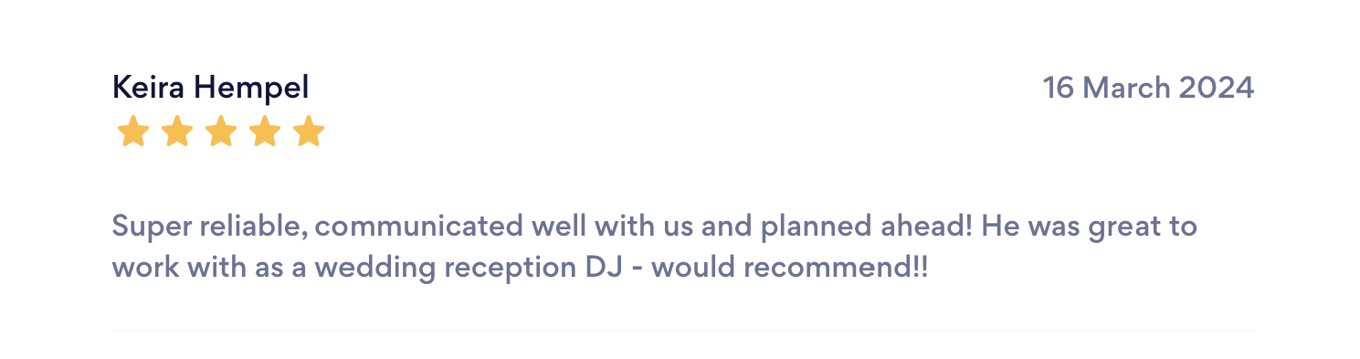This screenshot has width=1360, height=359.
Task: Click the third rating star
Action: point(221,132)
